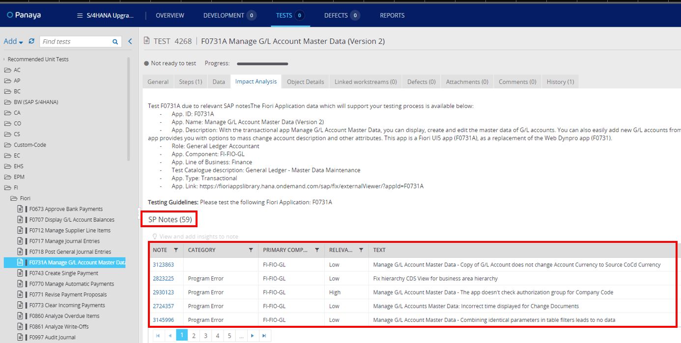Open the Attachments (0) tab
Viewport: 681px width, 343px height.
tap(467, 82)
